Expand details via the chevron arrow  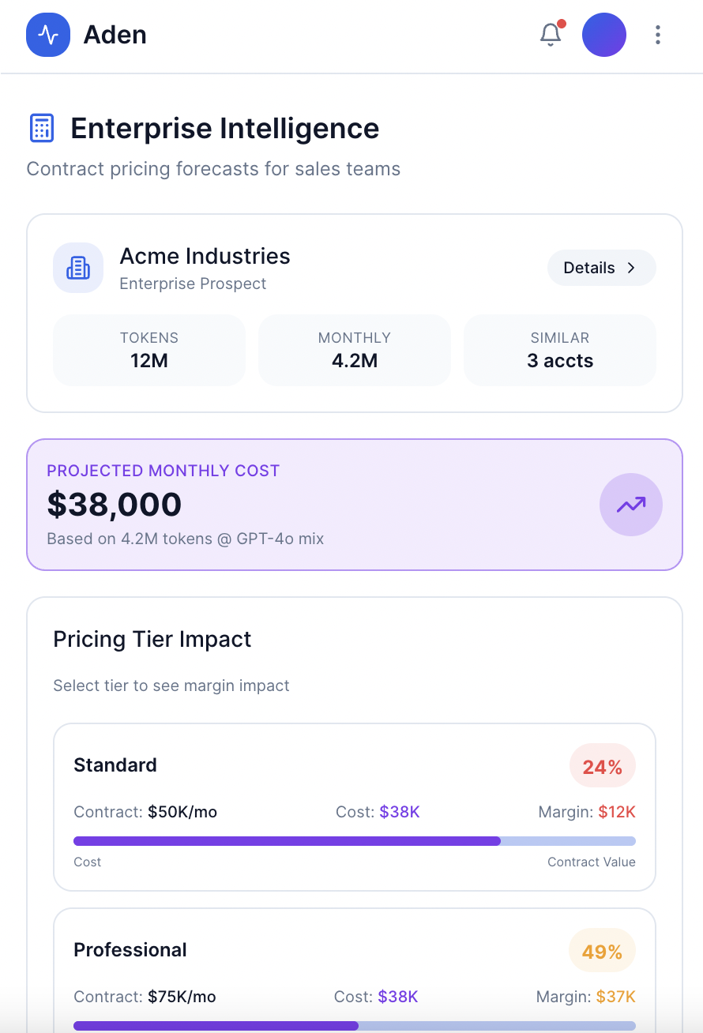(x=631, y=268)
